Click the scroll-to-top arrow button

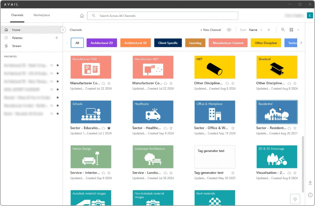coord(295,199)
